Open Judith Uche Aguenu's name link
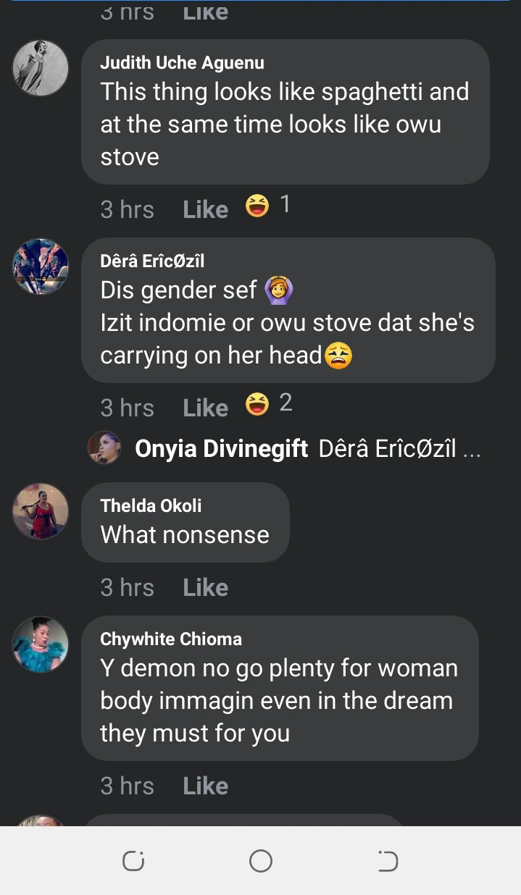Viewport: 521px width, 895px height. coord(182,63)
